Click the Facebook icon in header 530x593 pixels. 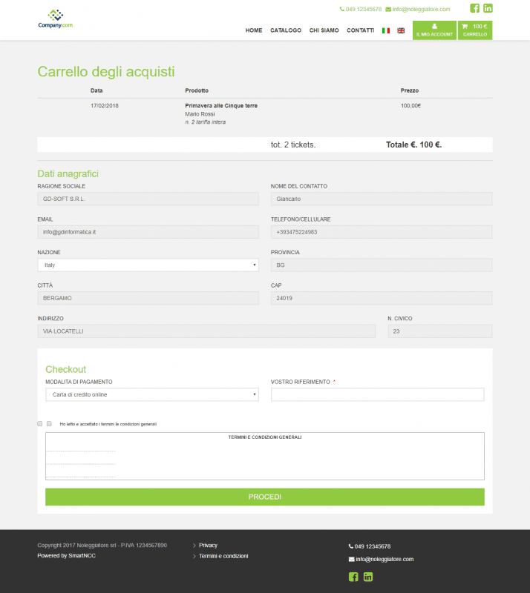coord(474,8)
